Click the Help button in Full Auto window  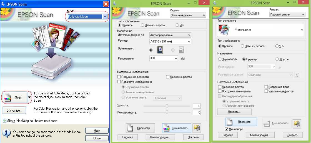(x=97, y=131)
